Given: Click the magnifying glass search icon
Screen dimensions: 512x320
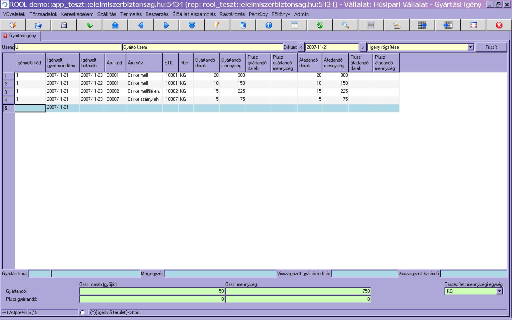Looking at the screenshot, I should pyautogui.click(x=346, y=25).
